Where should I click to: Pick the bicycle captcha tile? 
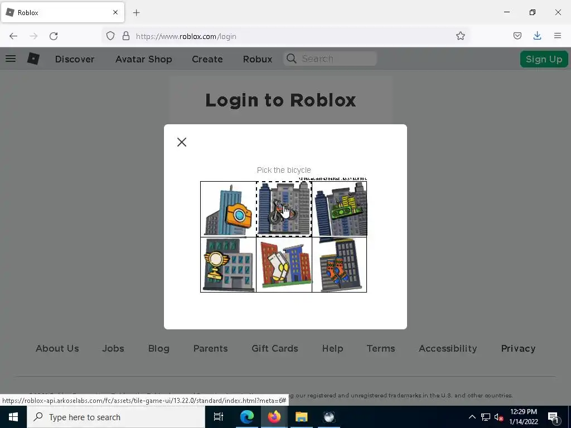click(x=284, y=210)
